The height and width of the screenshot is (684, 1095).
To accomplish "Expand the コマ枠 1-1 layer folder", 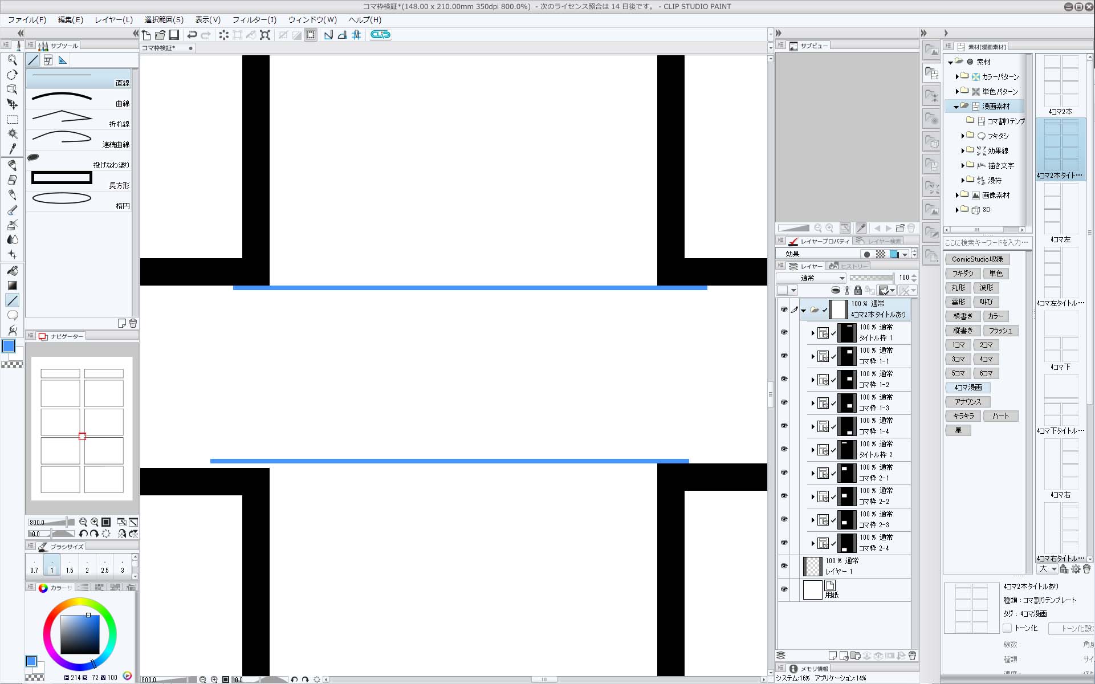I will click(813, 356).
